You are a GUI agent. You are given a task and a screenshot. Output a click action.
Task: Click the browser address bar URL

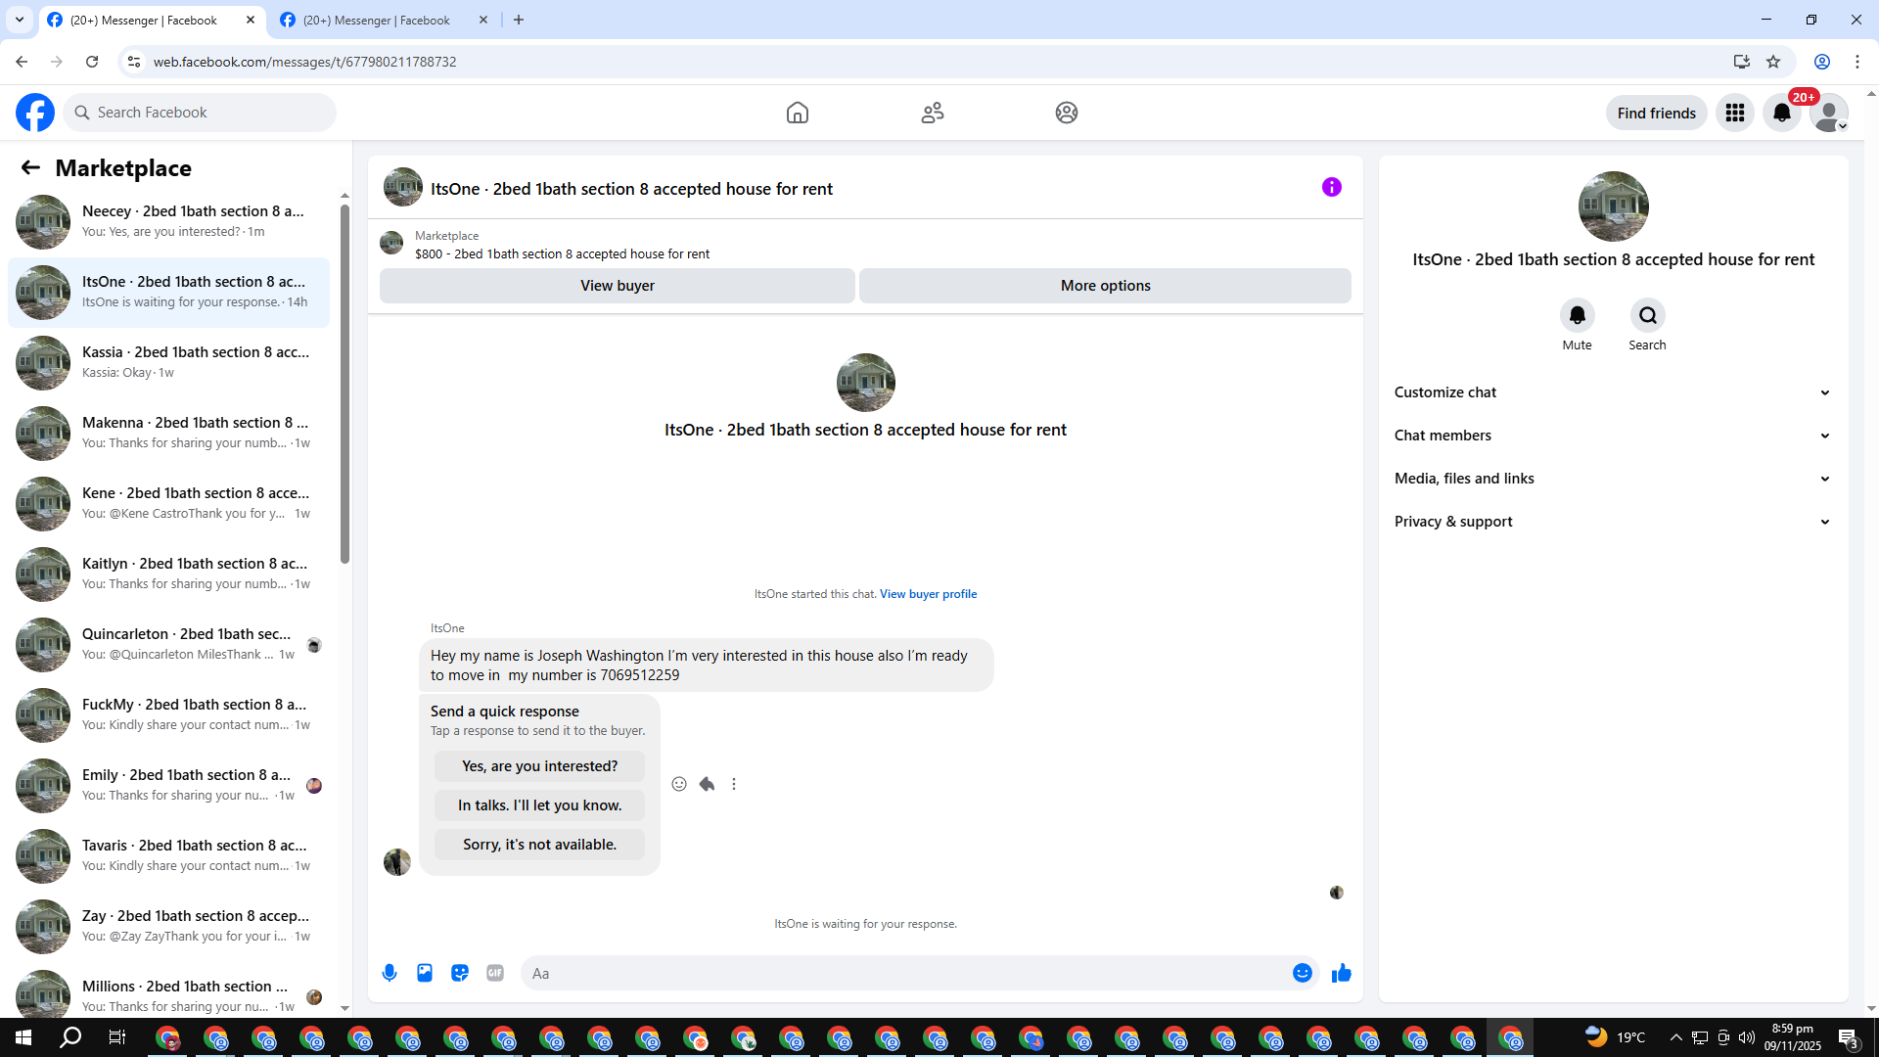[304, 62]
